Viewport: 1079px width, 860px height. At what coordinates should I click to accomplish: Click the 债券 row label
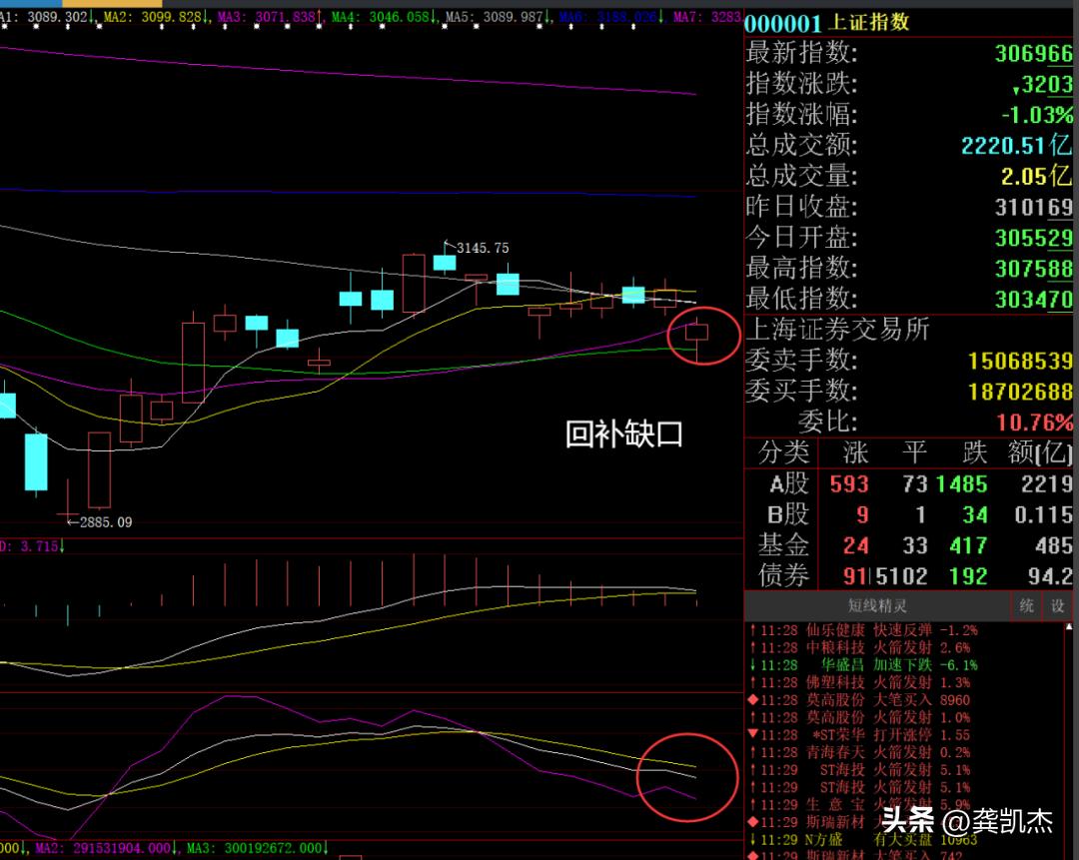click(x=783, y=576)
